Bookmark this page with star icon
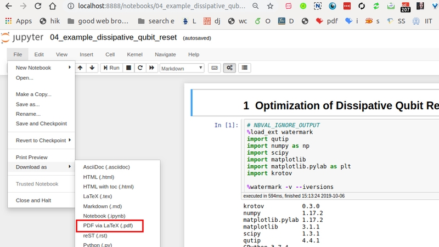 (270, 6)
